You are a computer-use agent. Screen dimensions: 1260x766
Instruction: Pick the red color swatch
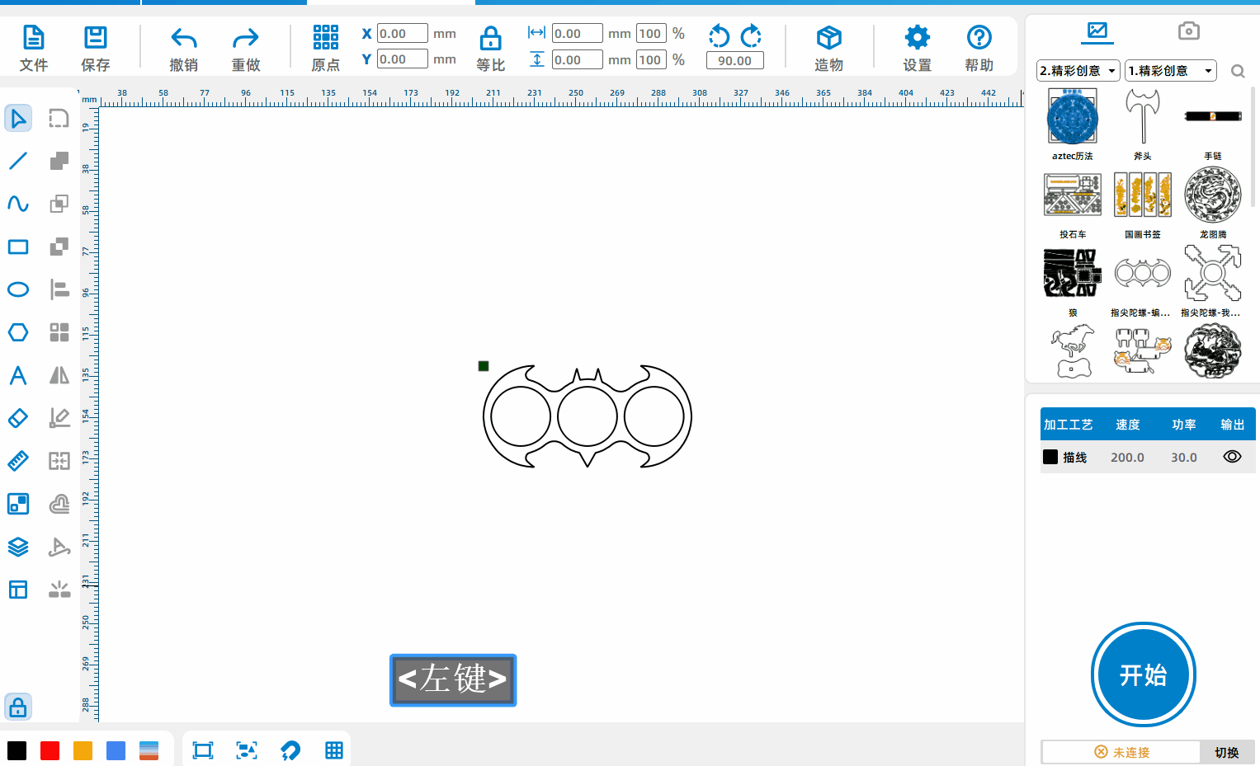pyautogui.click(x=50, y=750)
